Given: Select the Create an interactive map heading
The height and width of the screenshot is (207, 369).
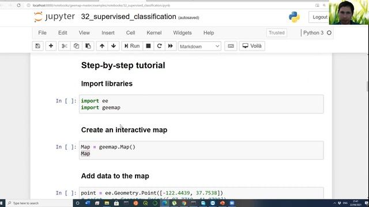Looking at the screenshot, I should click(x=124, y=130).
